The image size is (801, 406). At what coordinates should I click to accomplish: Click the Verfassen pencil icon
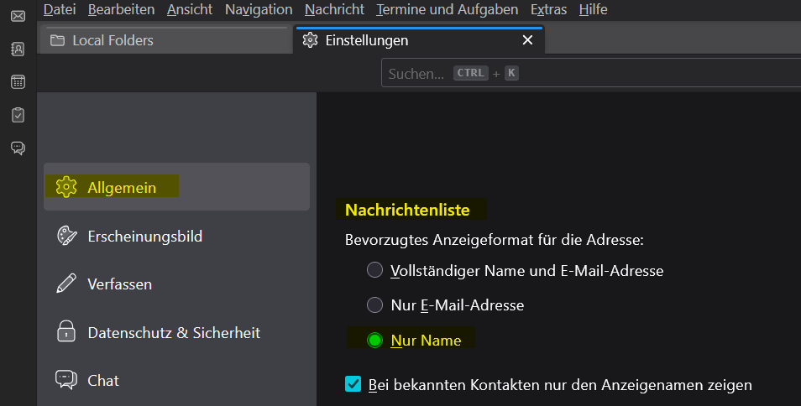point(66,284)
